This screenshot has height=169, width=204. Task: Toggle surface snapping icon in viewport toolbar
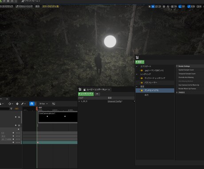[168, 7]
